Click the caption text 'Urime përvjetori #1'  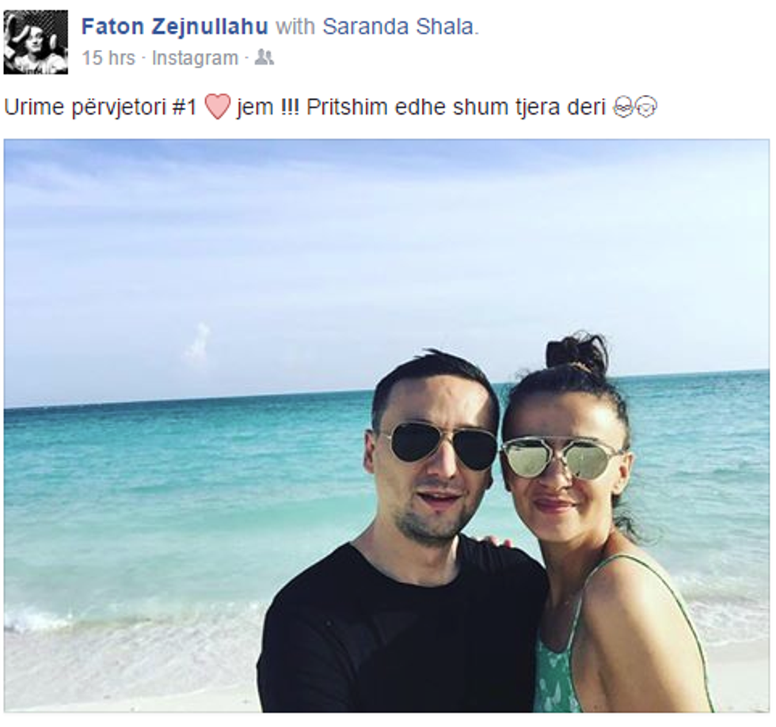coord(101,108)
